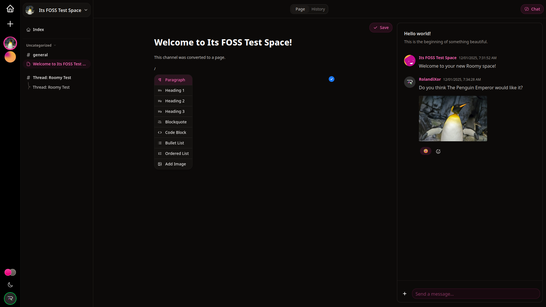546x307 pixels.
Task: Click the Send a message input field
Action: coord(476,294)
